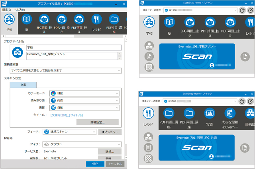Image resolution: width=255 pixels, height=169 pixels.
Task: Click the オプション... button
Action: pos(110,132)
